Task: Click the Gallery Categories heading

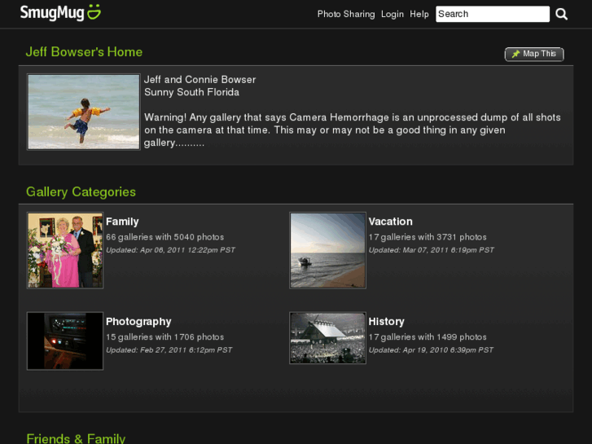Action: tap(81, 192)
